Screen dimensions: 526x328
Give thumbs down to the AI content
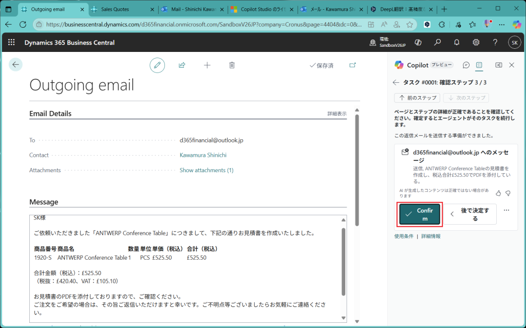coord(508,193)
